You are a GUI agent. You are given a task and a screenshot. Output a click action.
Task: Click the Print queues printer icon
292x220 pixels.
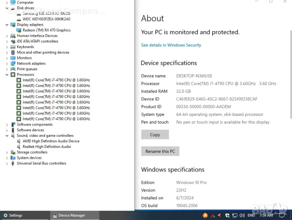pos(13,69)
